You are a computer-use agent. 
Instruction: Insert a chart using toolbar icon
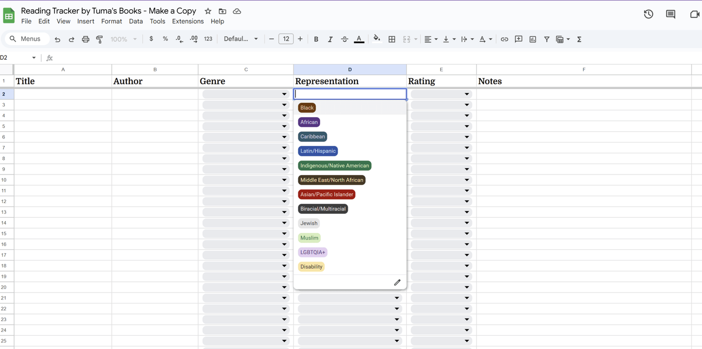tap(532, 39)
